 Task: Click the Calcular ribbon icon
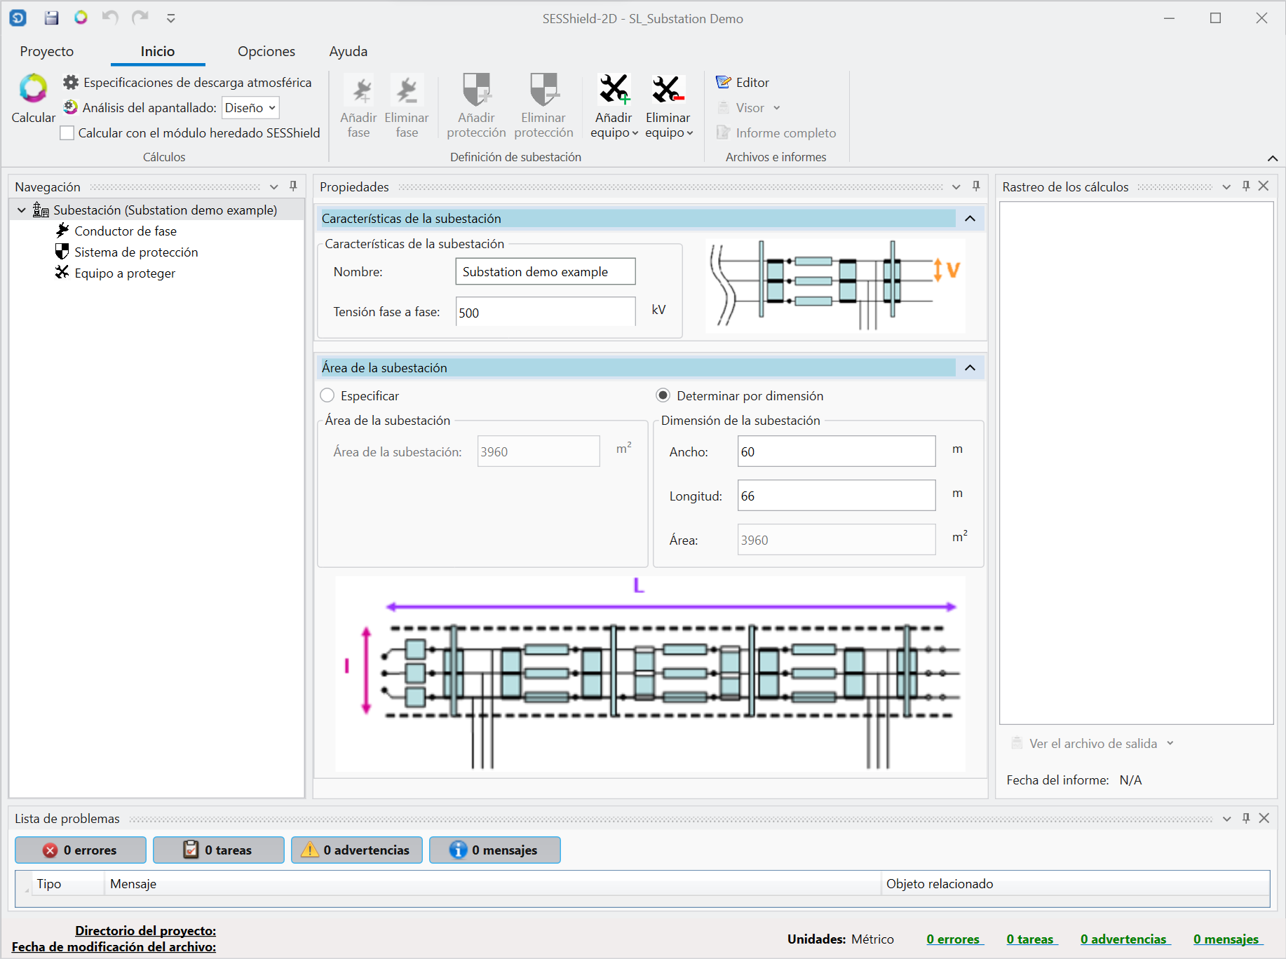click(33, 89)
